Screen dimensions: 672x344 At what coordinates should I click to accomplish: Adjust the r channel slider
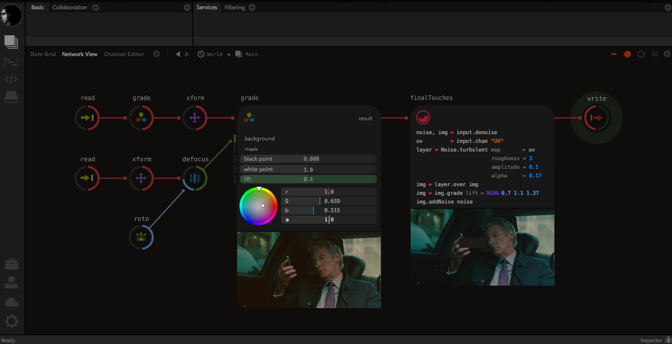tap(328, 192)
